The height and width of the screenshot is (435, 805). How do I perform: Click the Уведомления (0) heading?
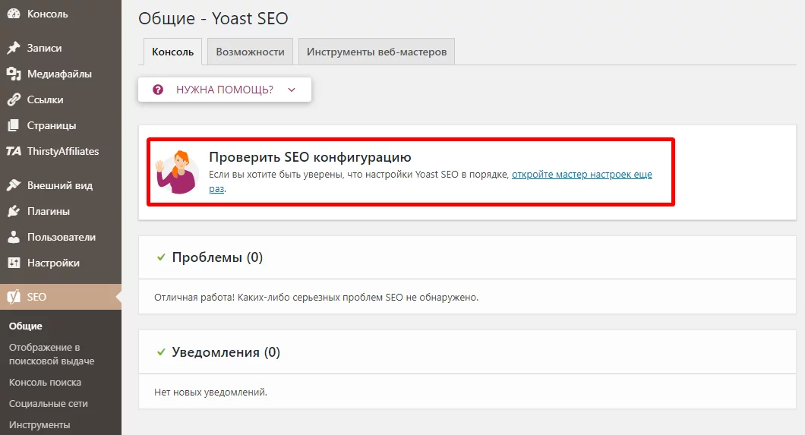pyautogui.click(x=226, y=352)
